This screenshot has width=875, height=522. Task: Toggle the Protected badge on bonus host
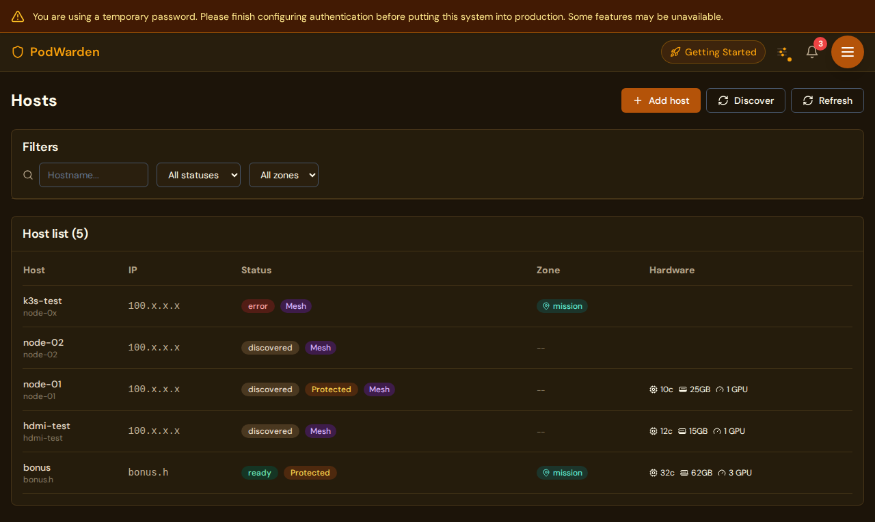pyautogui.click(x=310, y=472)
